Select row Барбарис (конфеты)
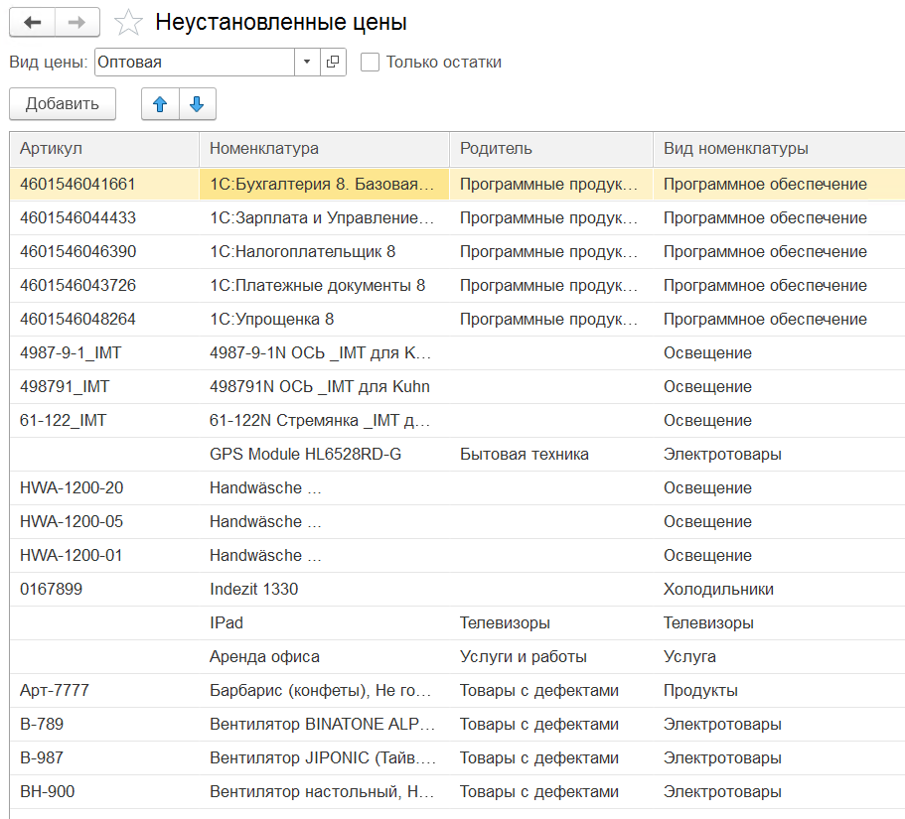Screen dimensions: 905x819 pos(324,690)
